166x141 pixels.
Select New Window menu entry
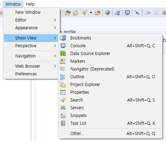(31, 12)
